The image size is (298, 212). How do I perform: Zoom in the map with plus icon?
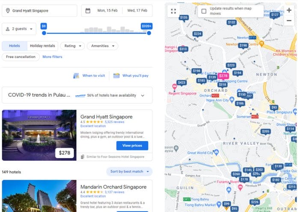click(289, 10)
